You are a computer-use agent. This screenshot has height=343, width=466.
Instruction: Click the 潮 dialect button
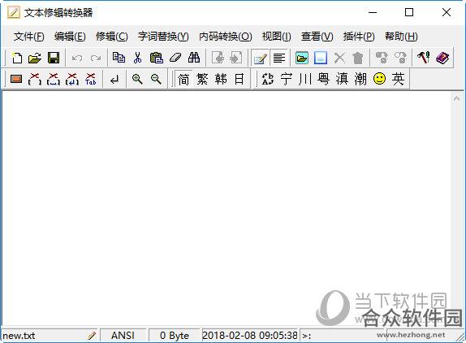click(360, 79)
